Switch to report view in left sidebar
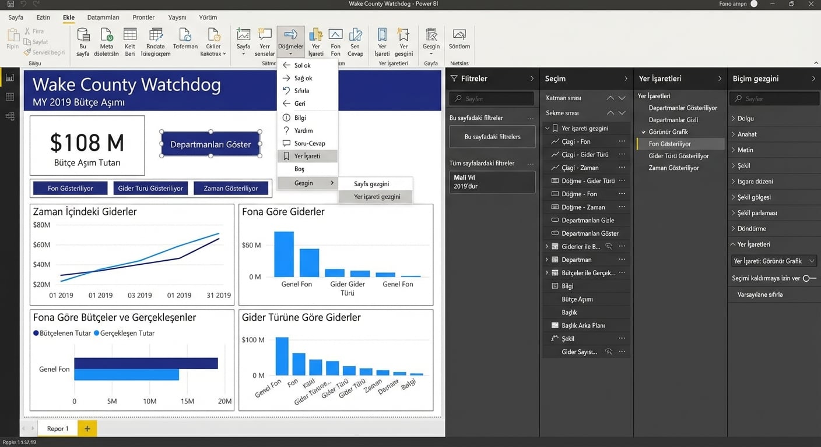 (x=10, y=77)
